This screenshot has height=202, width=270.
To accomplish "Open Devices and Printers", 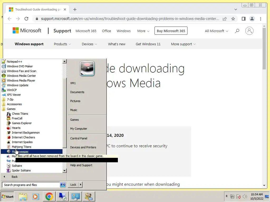I will [x=83, y=147].
